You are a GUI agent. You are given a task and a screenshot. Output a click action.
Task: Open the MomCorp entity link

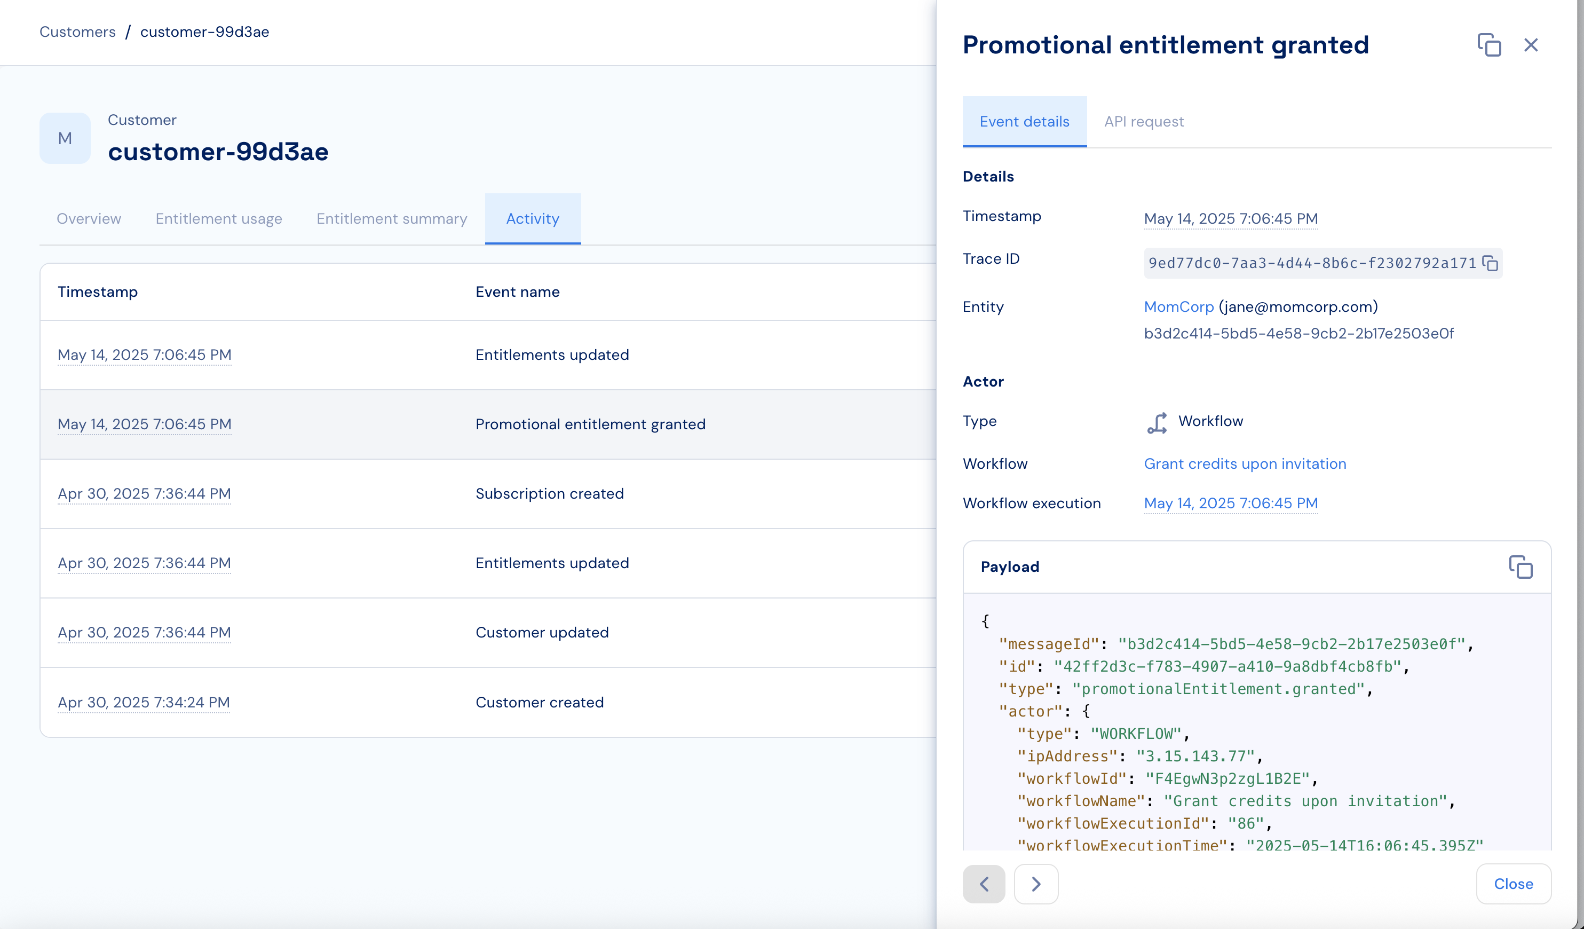(1178, 307)
